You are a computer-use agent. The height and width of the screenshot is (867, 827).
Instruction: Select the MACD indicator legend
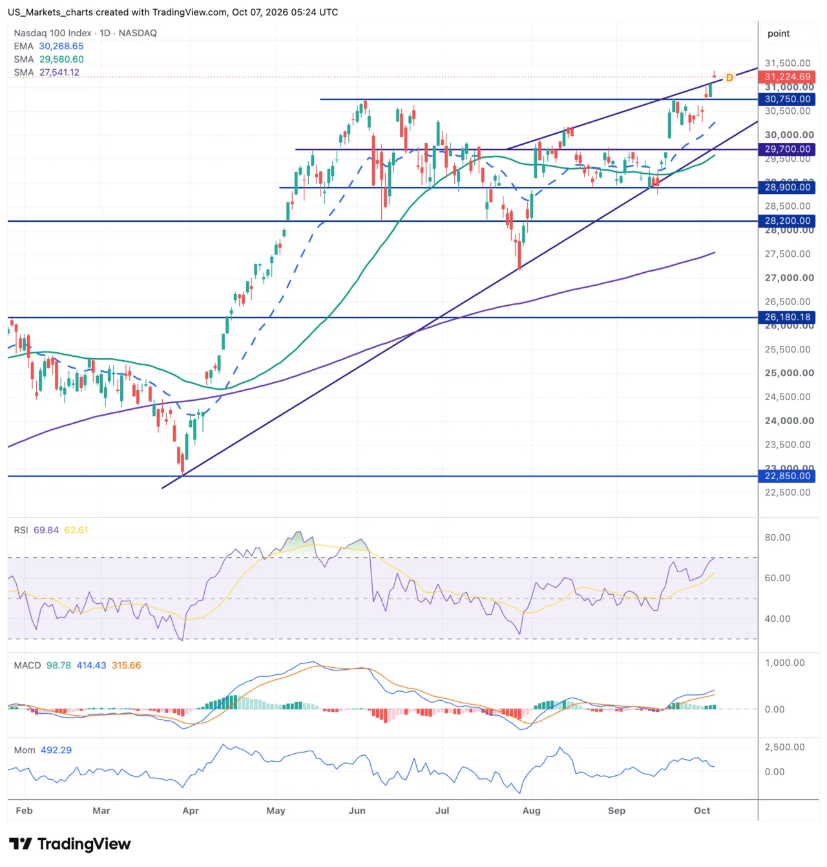coord(78,665)
